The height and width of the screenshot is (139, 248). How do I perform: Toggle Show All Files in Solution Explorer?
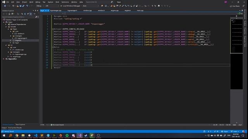pyautogui.click(x=31, y=14)
